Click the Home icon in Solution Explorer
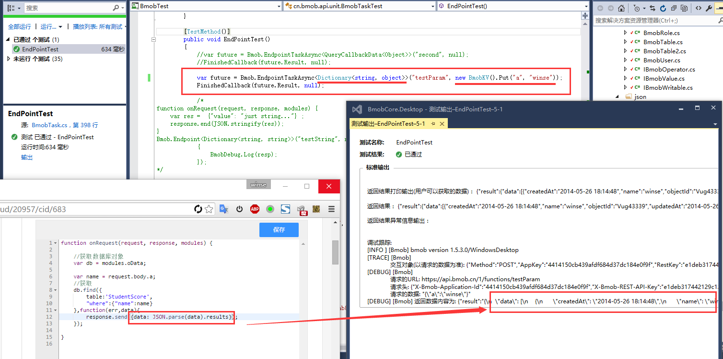The image size is (723, 359). (621, 8)
